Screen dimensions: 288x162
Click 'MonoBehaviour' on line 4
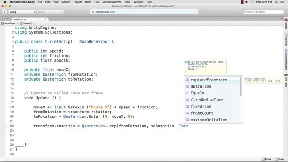(94, 42)
